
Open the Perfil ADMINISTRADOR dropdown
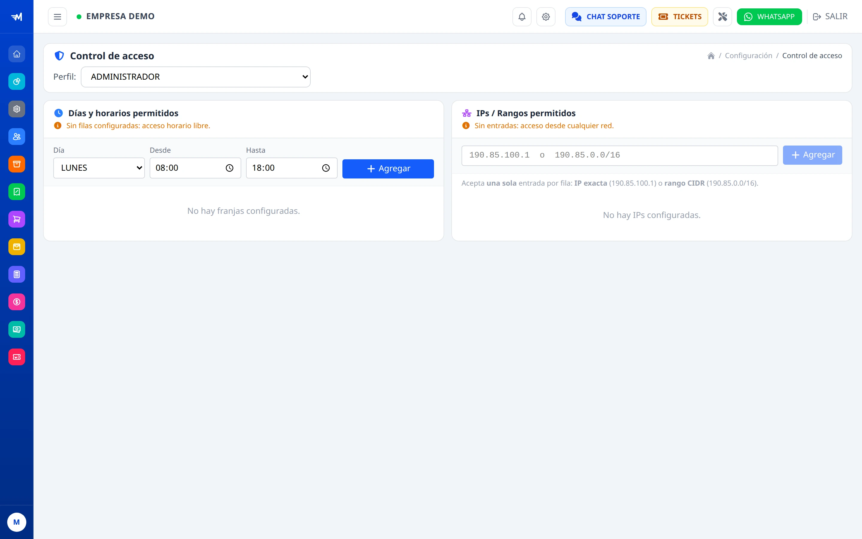tap(195, 77)
